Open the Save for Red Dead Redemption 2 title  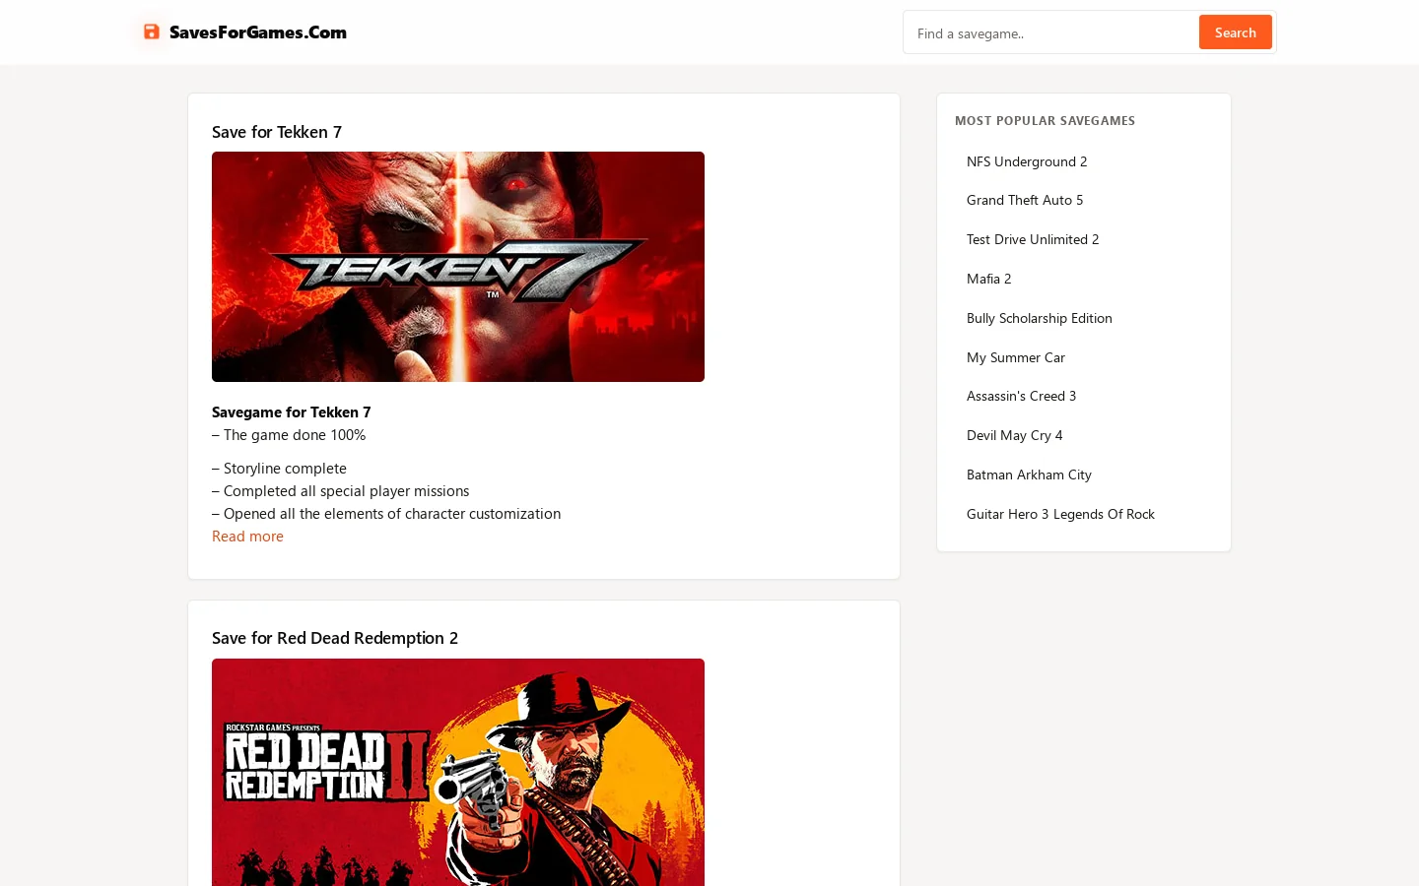coord(335,638)
